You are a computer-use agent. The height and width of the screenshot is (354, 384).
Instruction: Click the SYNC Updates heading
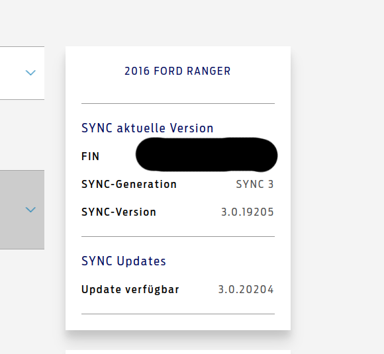tap(124, 261)
